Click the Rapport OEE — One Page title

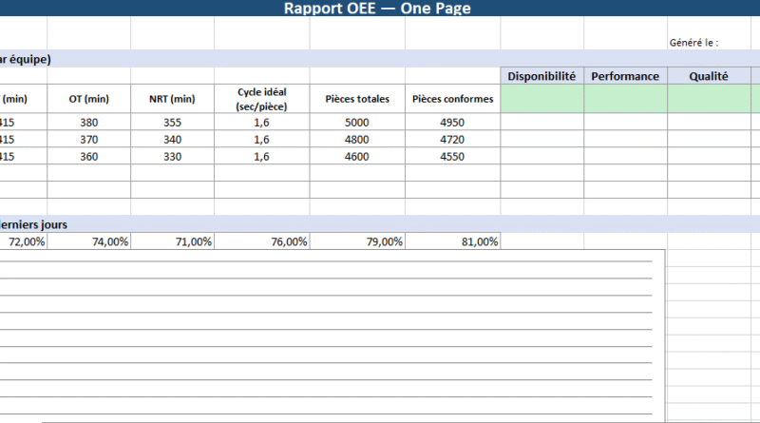click(377, 9)
